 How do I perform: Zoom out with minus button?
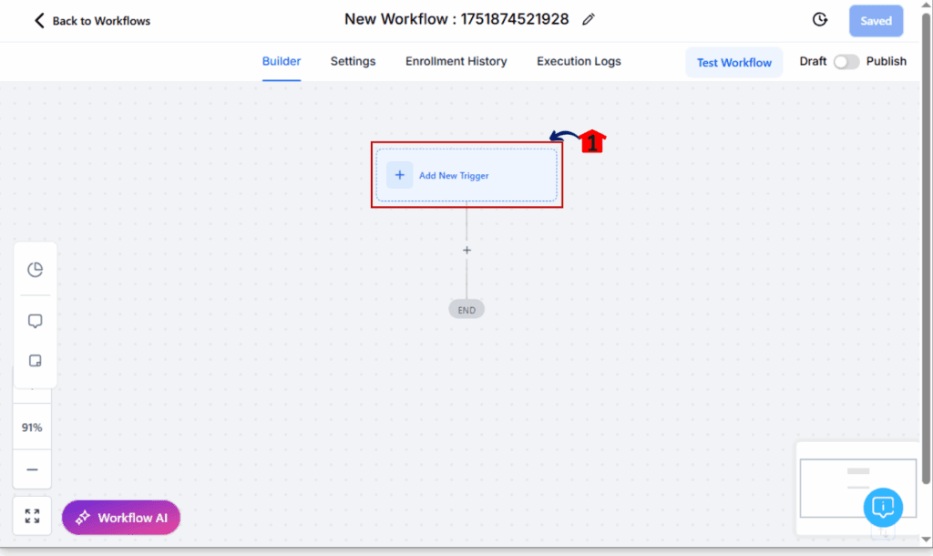32,469
